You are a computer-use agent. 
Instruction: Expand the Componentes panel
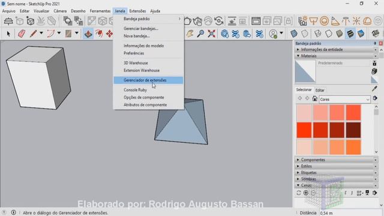tap(336, 160)
